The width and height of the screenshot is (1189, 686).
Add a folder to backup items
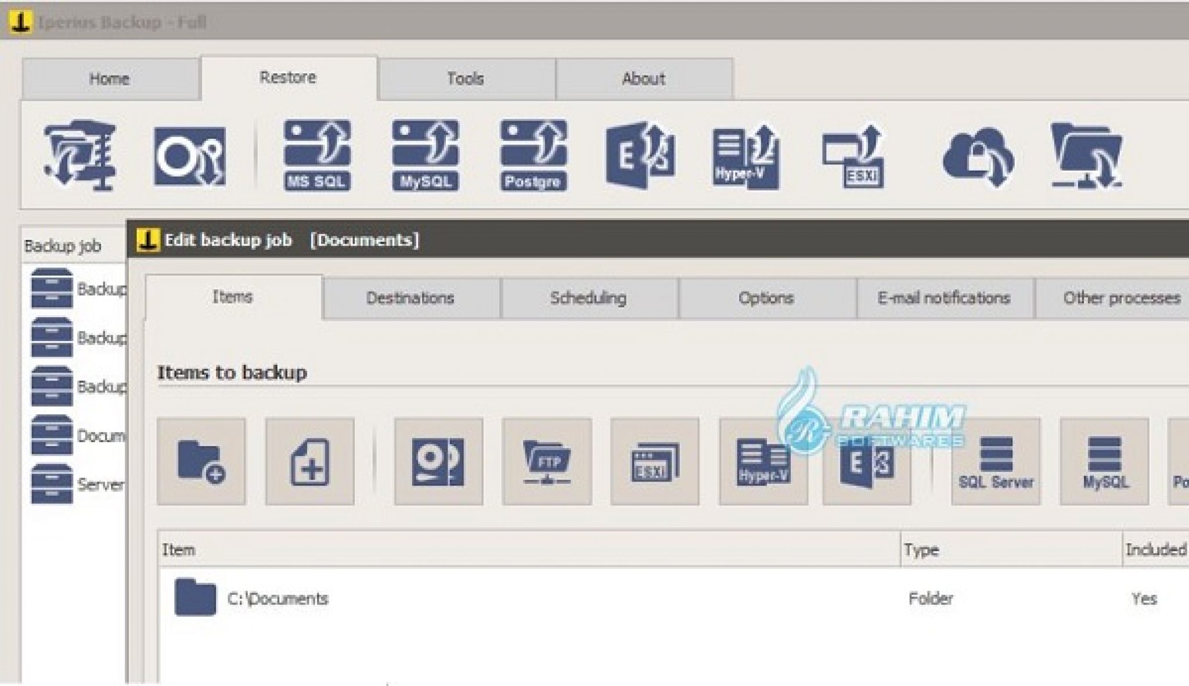coord(201,462)
